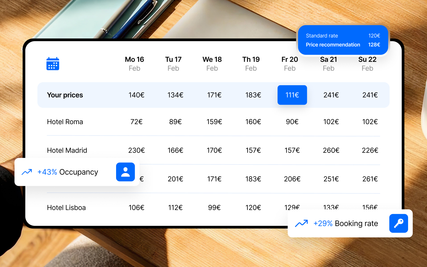Click the Hotel Lisboa row label
Viewport: 427px width, 267px height.
[66, 207]
